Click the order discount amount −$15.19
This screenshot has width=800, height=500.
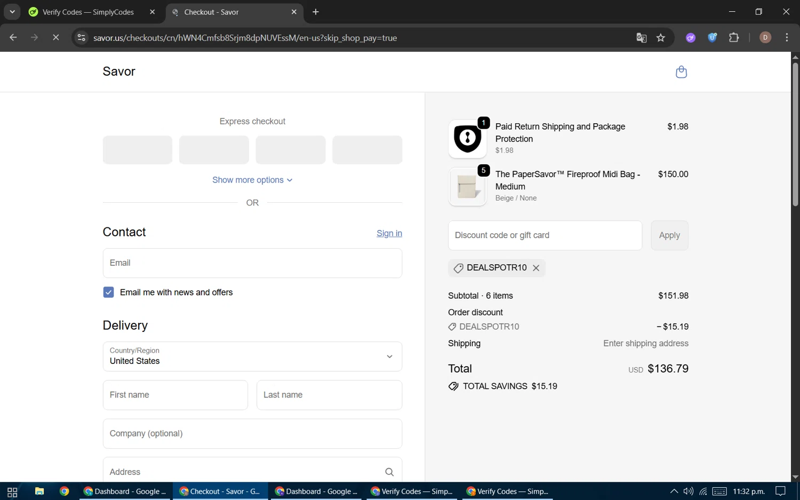(x=673, y=327)
